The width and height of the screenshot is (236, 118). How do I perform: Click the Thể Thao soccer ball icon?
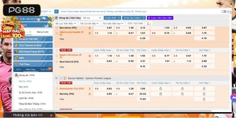coord(17,64)
